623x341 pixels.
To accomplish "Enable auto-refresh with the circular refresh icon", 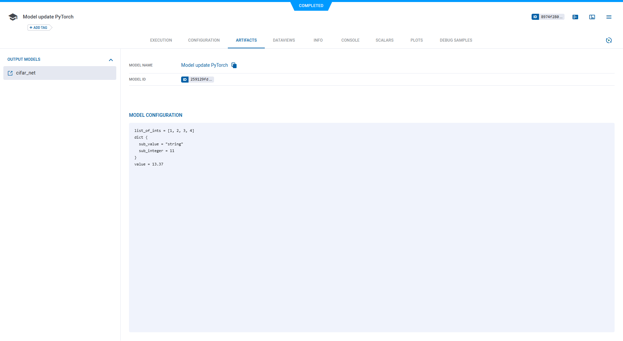I will tap(609, 40).
